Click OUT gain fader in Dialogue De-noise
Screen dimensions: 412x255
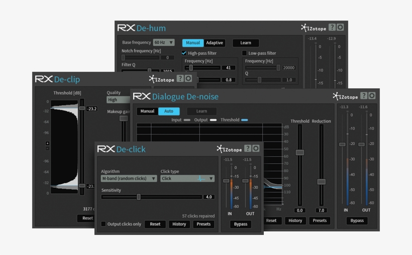pyautogui.click(x=362, y=145)
